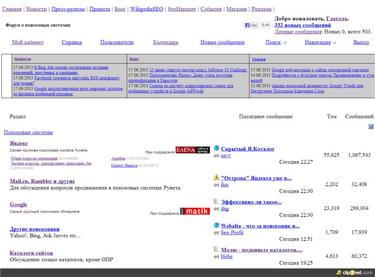This screenshot has width=375, height=277.
Task: Expand the Поиск dropdown menu
Action: click(276, 42)
